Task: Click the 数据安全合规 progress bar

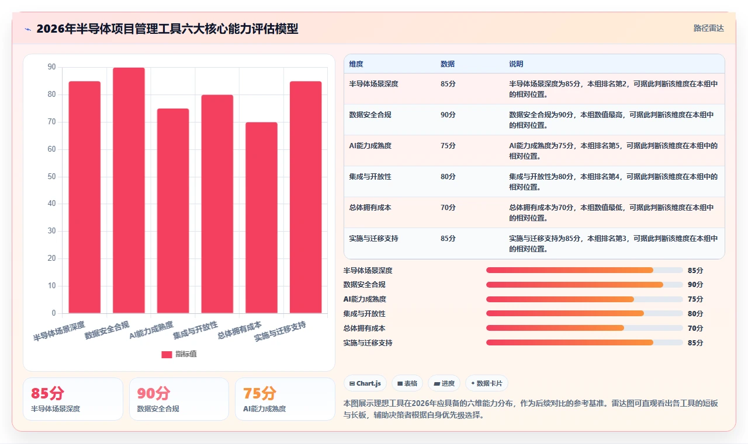Action: pos(584,285)
